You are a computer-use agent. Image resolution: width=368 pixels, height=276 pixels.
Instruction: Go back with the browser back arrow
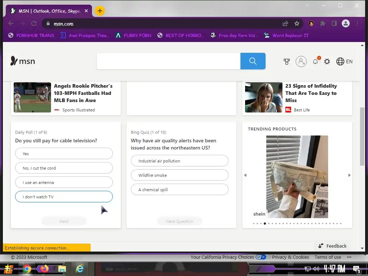(x=11, y=23)
